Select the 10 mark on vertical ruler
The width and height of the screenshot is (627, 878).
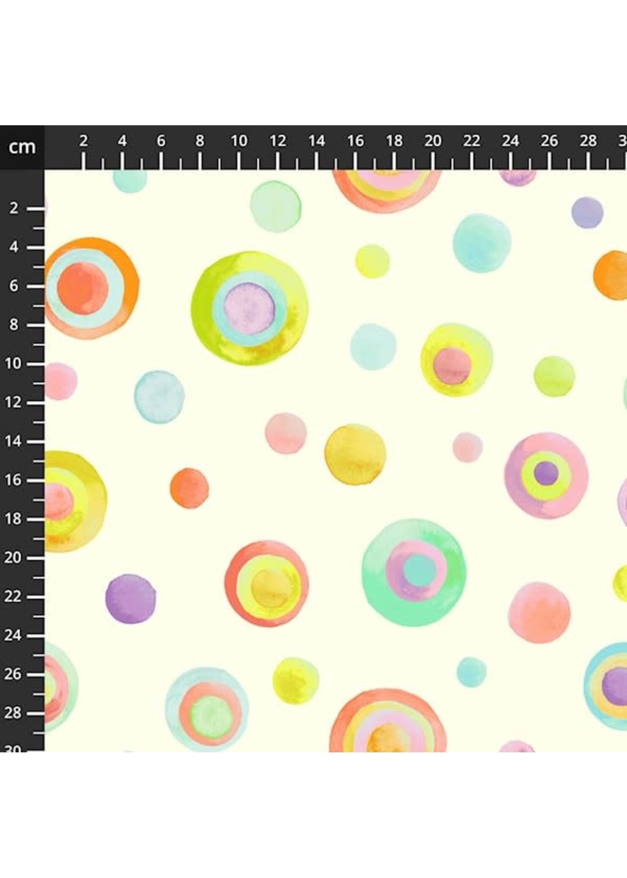(14, 364)
